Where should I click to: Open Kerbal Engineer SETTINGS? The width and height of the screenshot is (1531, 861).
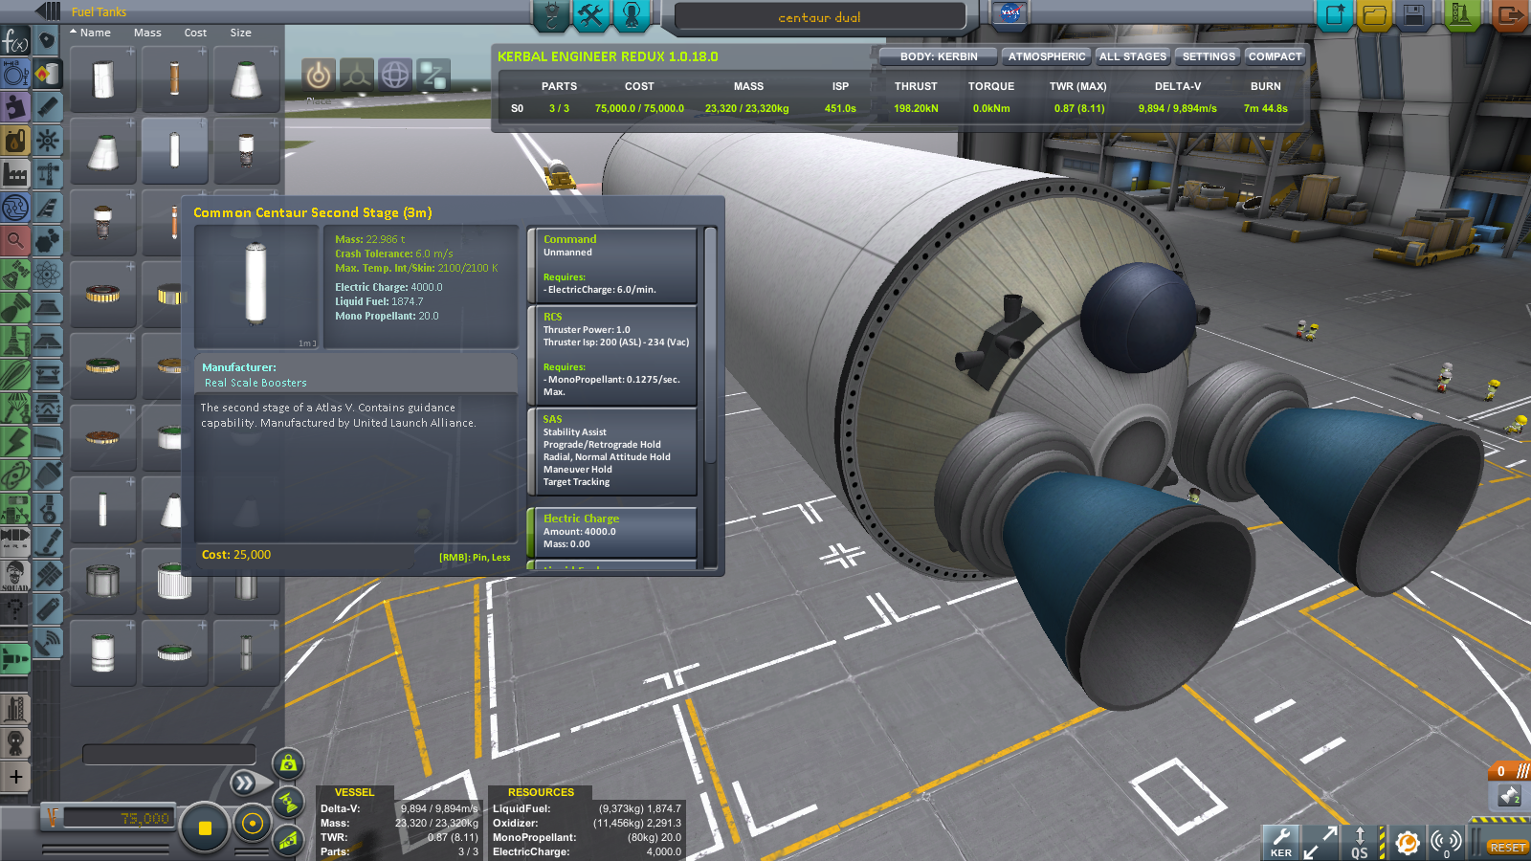point(1209,57)
